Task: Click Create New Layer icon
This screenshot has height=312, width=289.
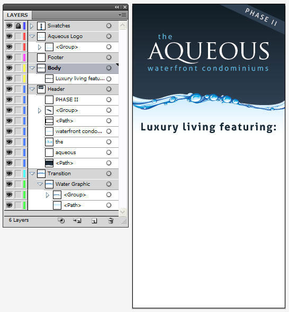Action: coord(94,221)
